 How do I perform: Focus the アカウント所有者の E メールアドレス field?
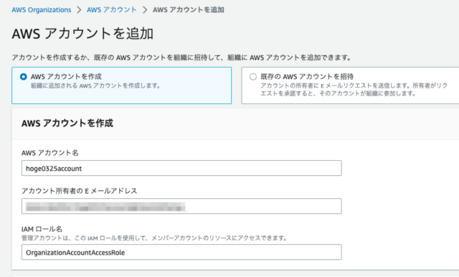pos(181,206)
